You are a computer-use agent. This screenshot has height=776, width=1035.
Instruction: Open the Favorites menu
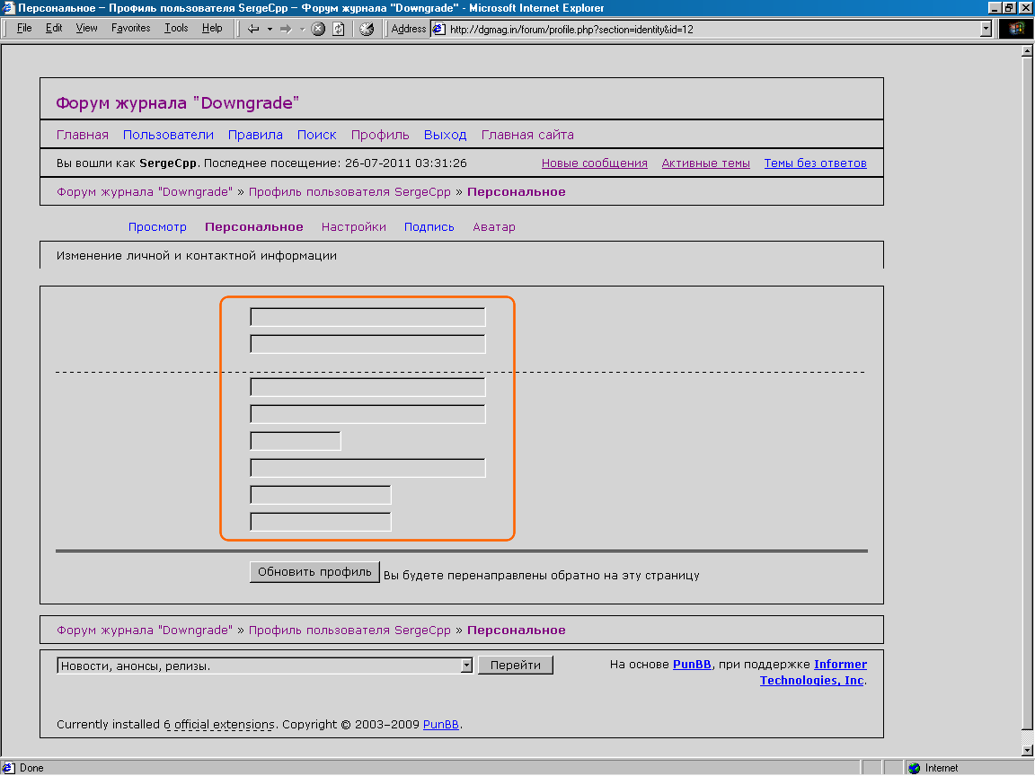[x=130, y=29]
